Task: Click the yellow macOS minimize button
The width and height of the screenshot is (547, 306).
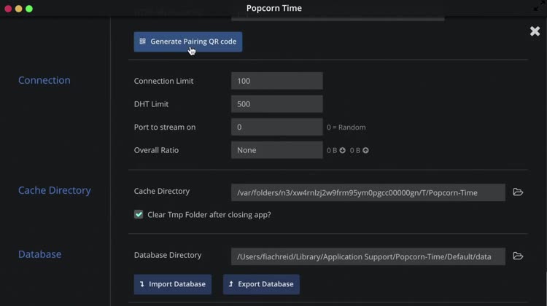Action: pos(19,9)
